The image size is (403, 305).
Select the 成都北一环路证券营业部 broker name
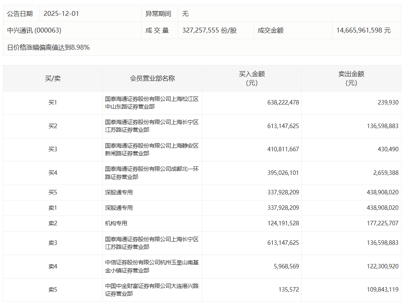tap(151, 173)
